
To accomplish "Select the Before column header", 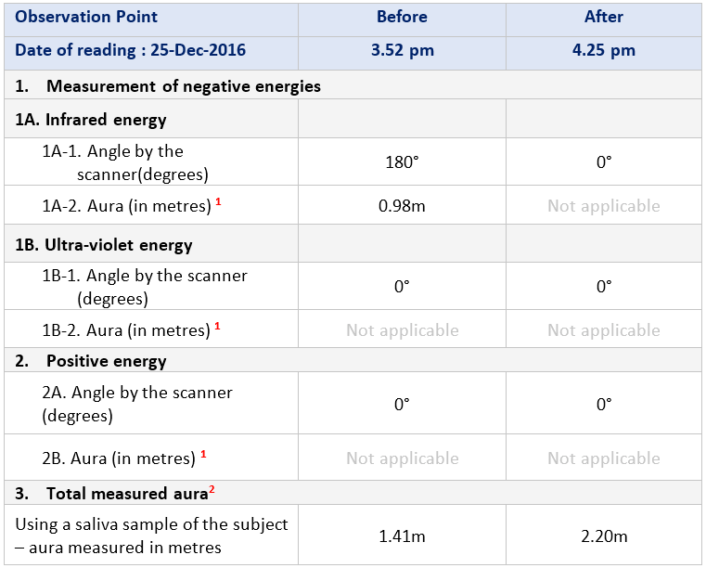I will pyautogui.click(x=402, y=17).
